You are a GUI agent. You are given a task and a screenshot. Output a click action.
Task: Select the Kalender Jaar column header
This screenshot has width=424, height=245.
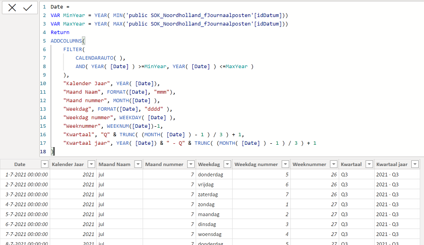68,164
